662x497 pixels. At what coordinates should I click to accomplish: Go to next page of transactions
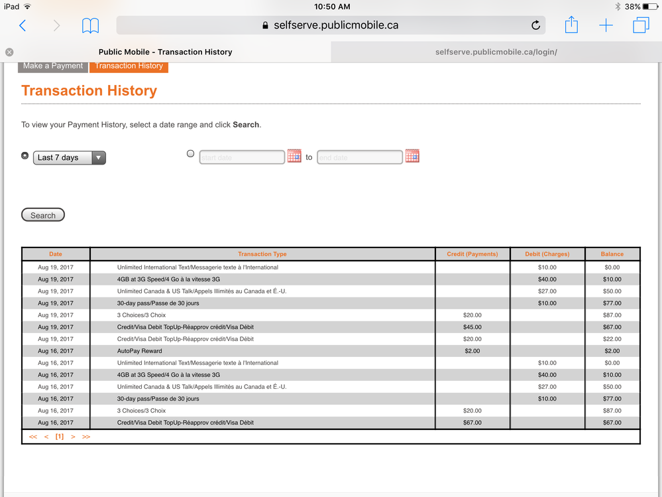[x=73, y=437]
